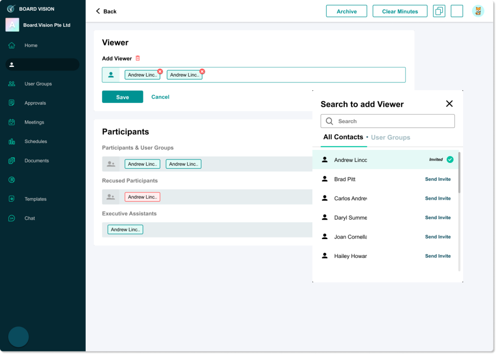Click the Home icon in sidebar
This screenshot has height=354, width=496.
coord(12,46)
